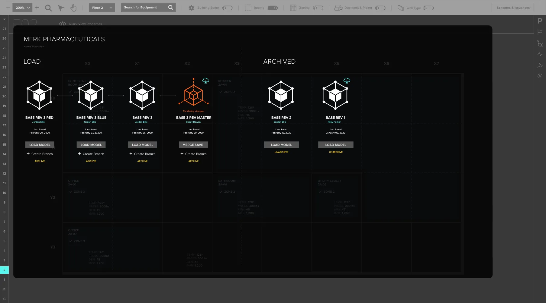The image size is (546, 303).
Task: Open the 200% zoom level dropdown
Action: 22,8
